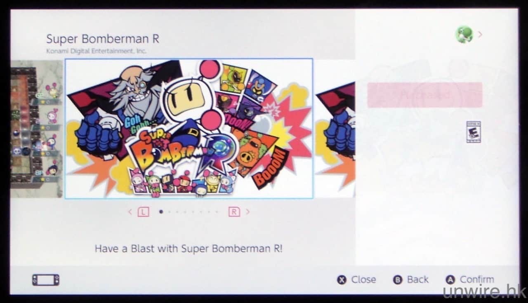528x303 pixels.
Task: Select the R shoulder button icon
Action: (234, 212)
